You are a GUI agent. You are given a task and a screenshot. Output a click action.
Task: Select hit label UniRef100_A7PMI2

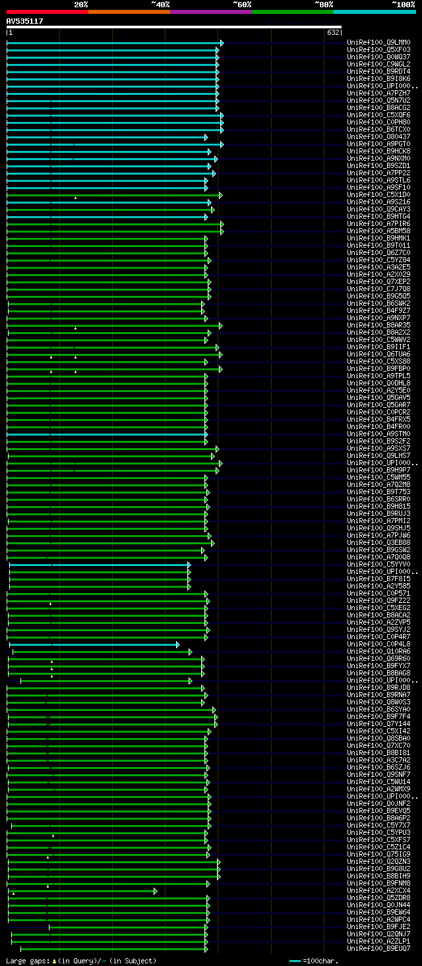coord(378,521)
